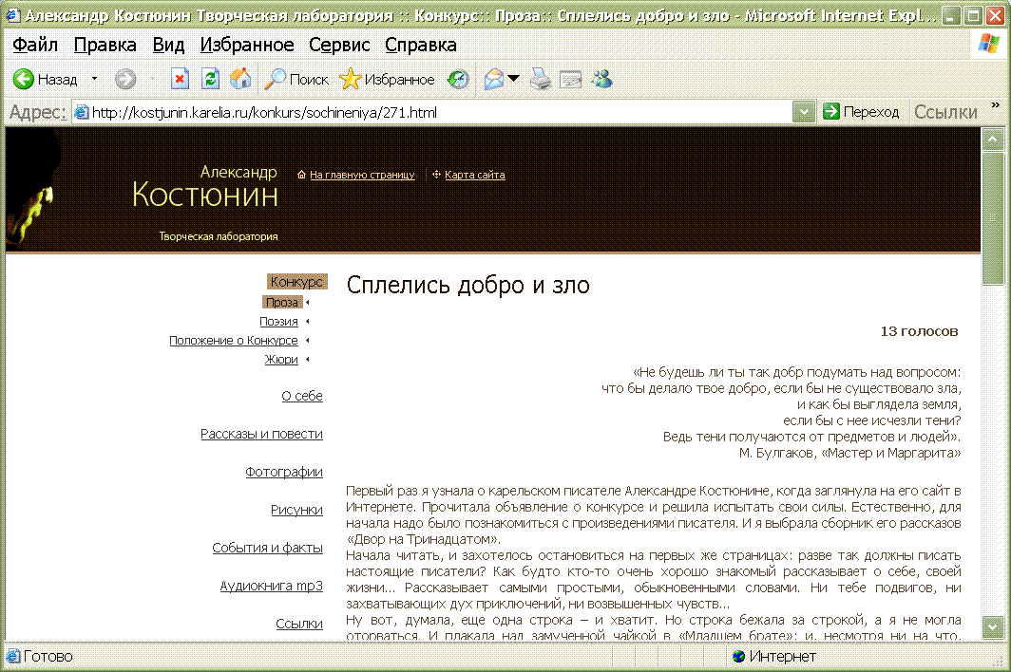
Task: Open the Сервис menu
Action: click(x=338, y=45)
